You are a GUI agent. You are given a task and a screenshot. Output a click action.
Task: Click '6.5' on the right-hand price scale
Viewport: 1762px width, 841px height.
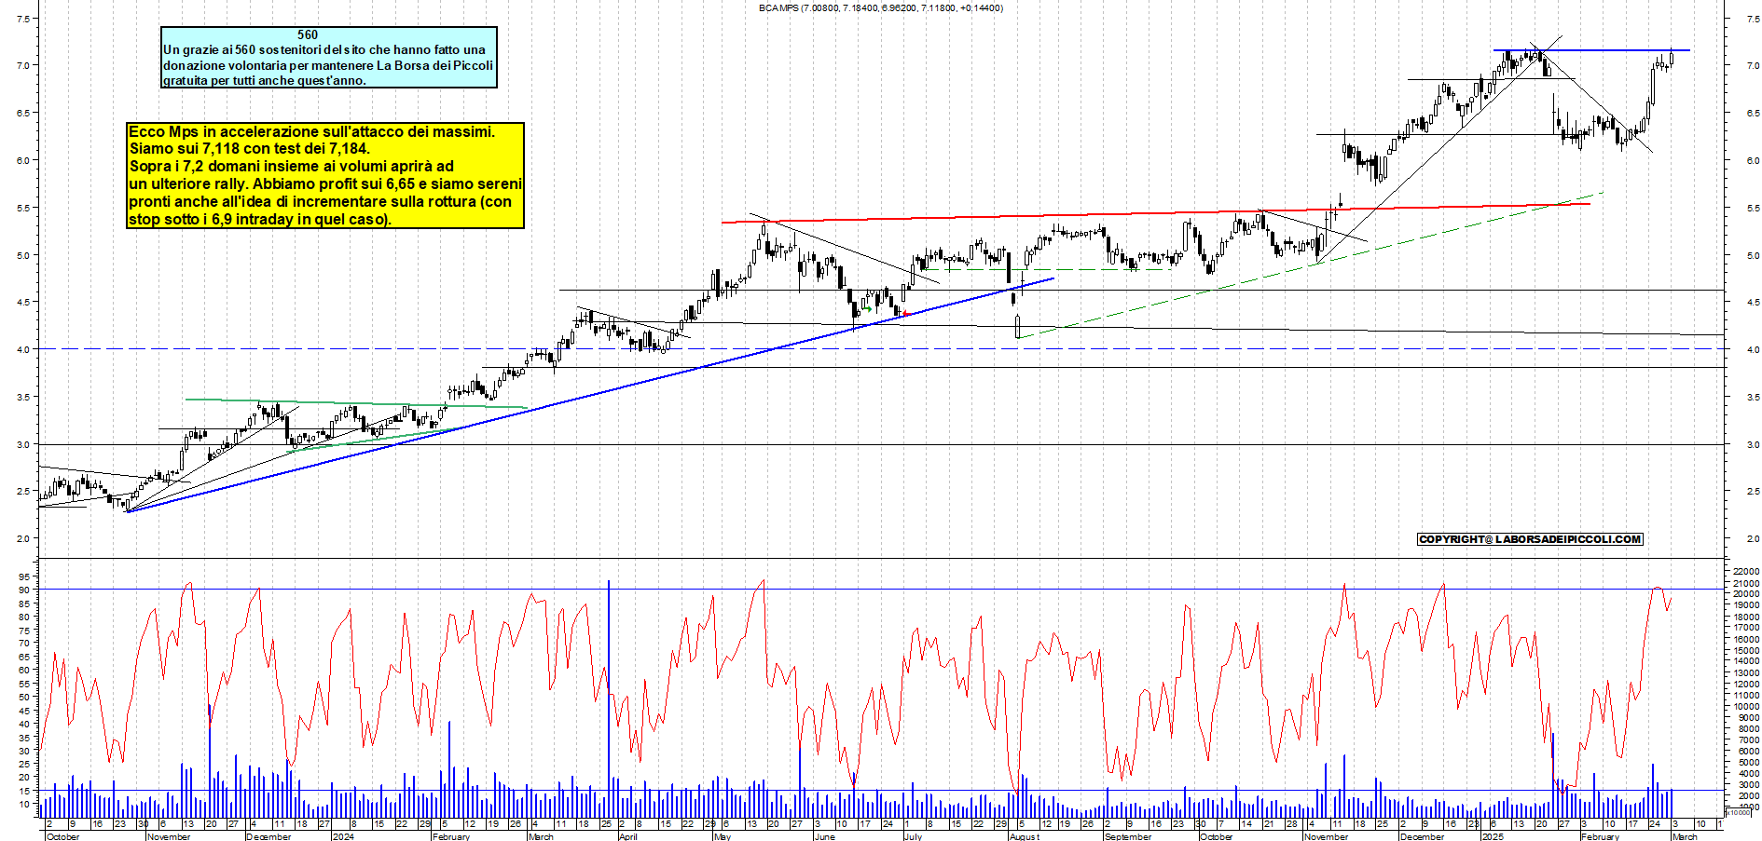click(x=1753, y=114)
